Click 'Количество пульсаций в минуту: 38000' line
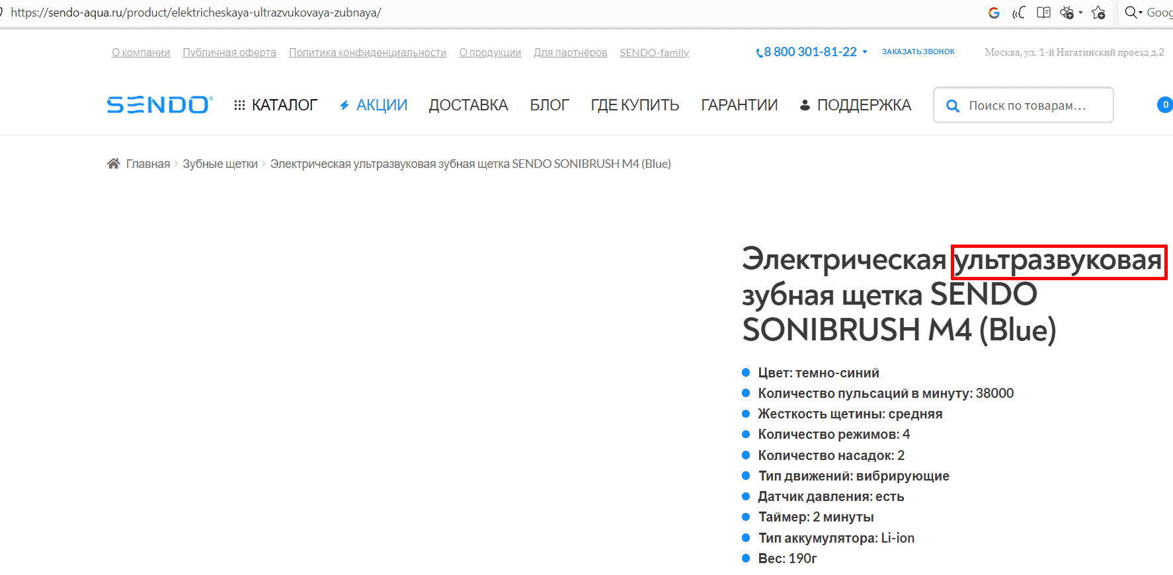 coord(886,393)
